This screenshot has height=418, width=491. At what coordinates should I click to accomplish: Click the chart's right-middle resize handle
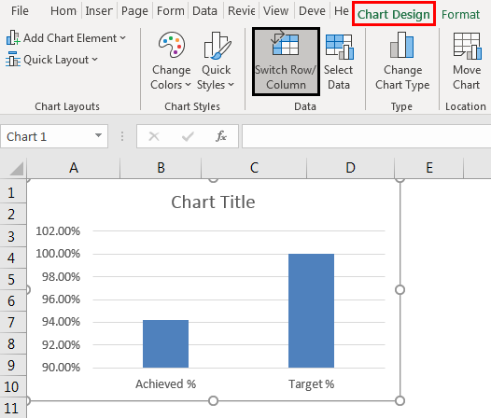[x=400, y=290]
